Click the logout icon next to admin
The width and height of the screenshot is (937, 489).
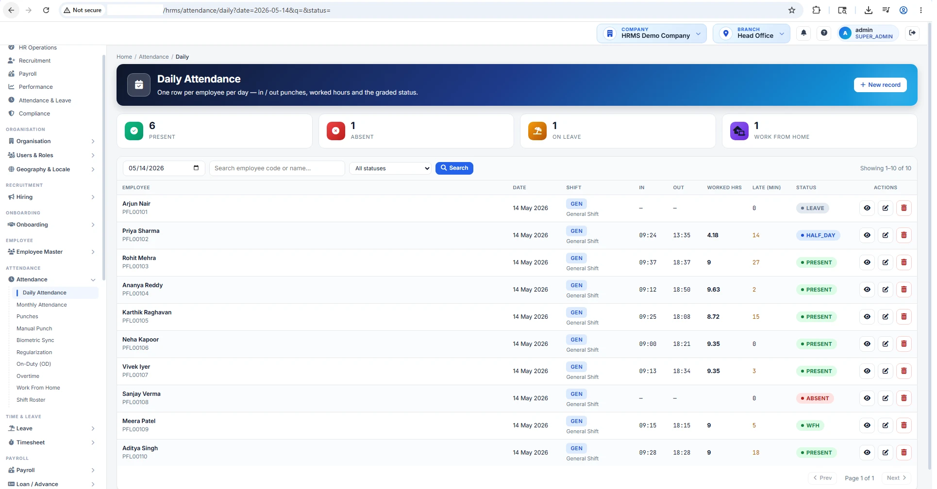coord(912,33)
